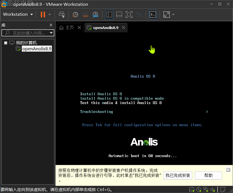
Task: Click the stretch guest display icon
Action: point(166,15)
